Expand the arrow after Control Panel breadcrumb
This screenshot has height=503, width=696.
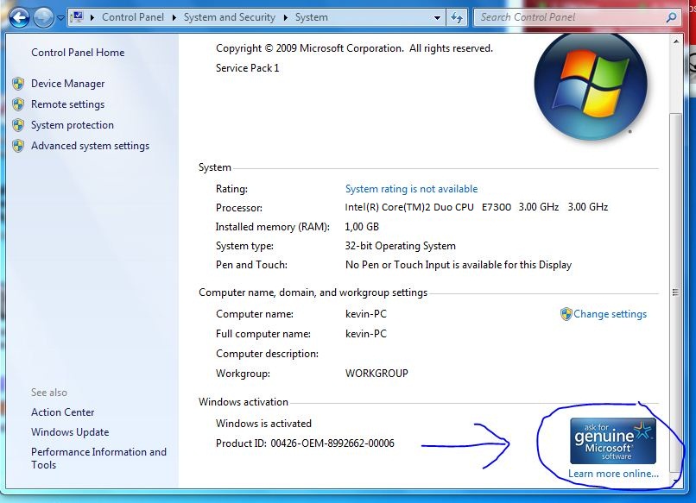(x=174, y=18)
